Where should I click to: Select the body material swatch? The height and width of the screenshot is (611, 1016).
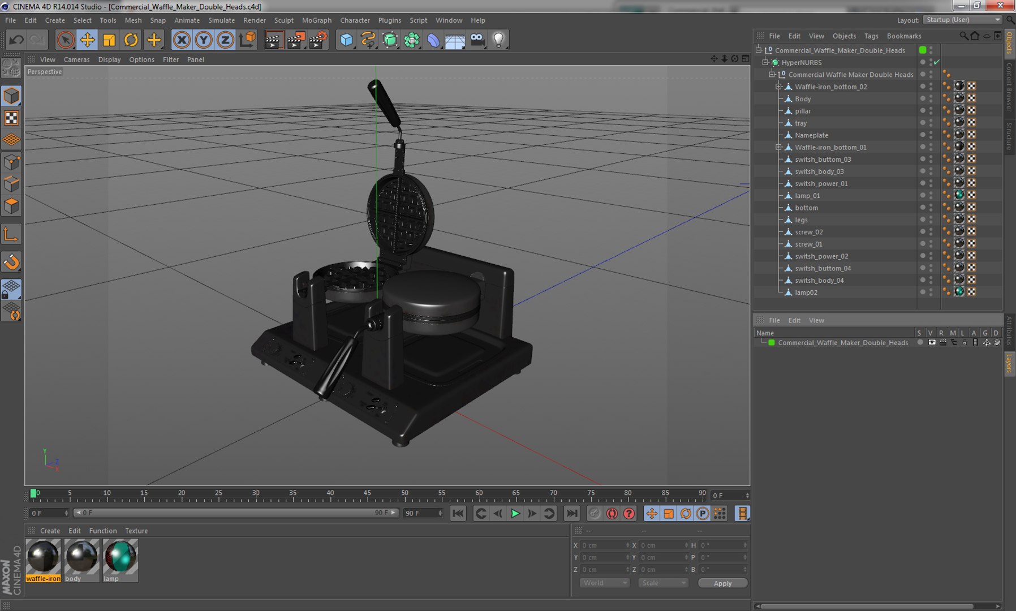click(81, 556)
